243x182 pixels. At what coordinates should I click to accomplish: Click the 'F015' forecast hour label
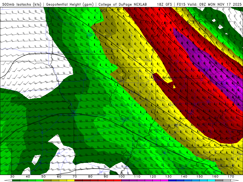pos(181,4)
